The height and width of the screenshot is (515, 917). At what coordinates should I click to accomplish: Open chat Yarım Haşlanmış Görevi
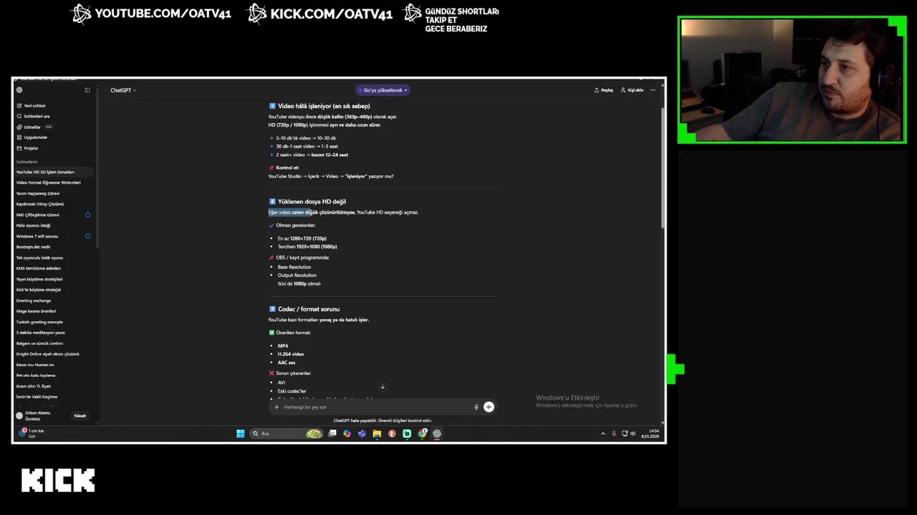click(38, 193)
